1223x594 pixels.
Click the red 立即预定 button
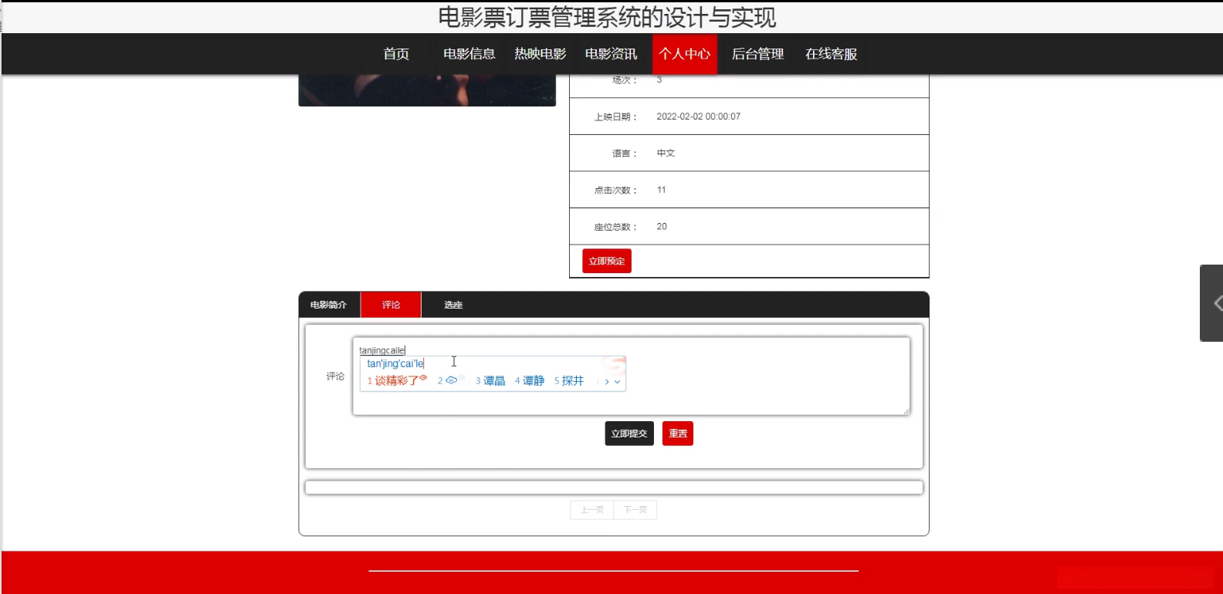pyautogui.click(x=607, y=261)
